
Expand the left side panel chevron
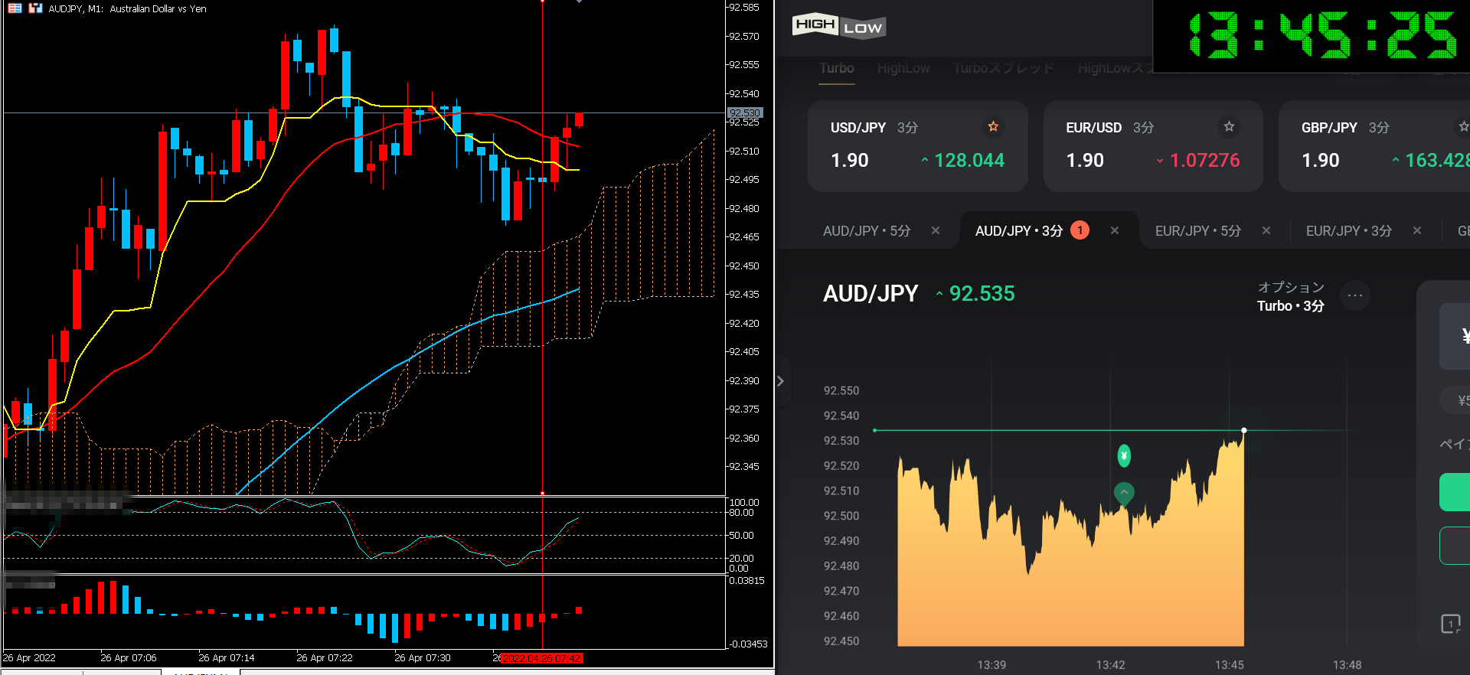[x=780, y=381]
